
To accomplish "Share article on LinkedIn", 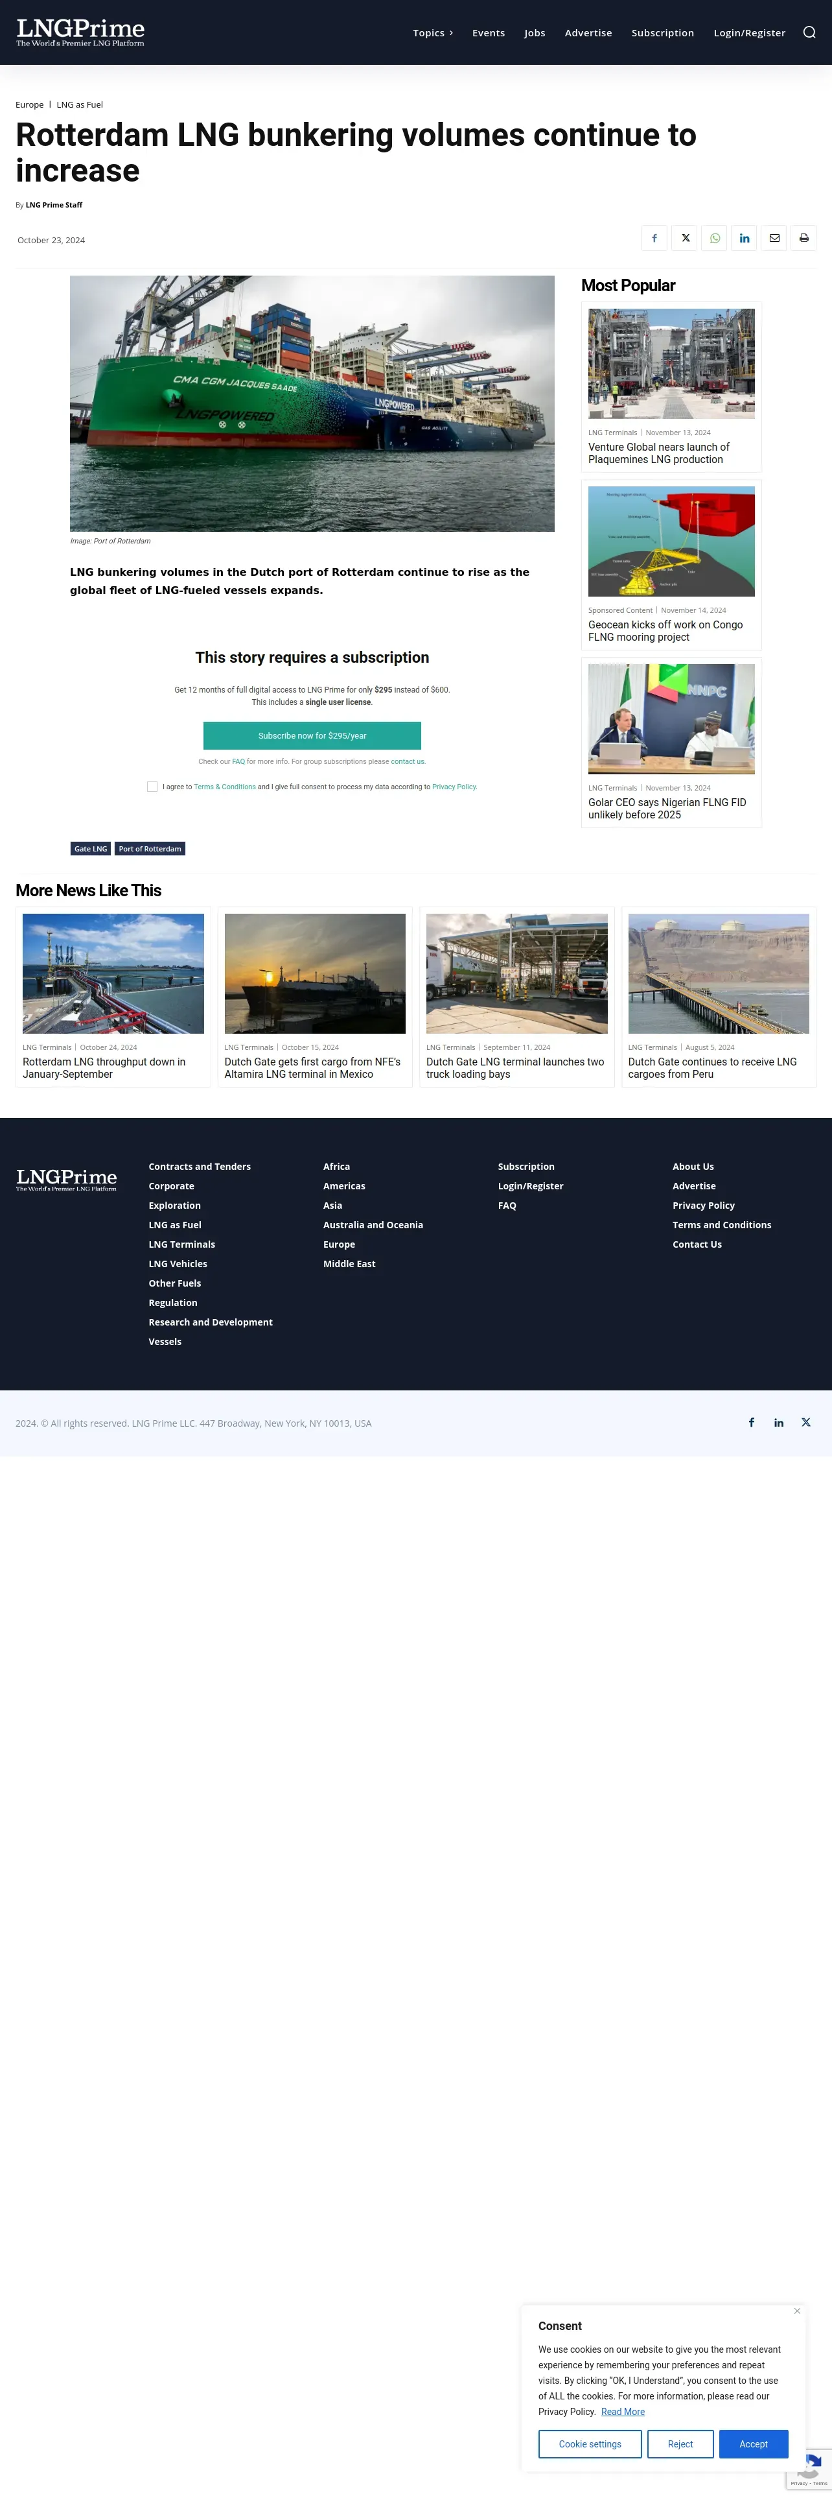I will click(x=744, y=239).
